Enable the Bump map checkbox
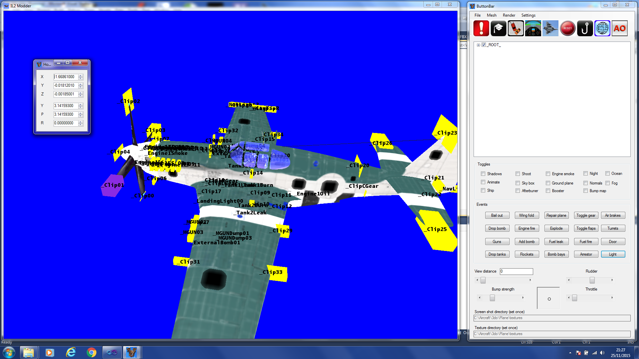The width and height of the screenshot is (639, 359). pyautogui.click(x=585, y=191)
